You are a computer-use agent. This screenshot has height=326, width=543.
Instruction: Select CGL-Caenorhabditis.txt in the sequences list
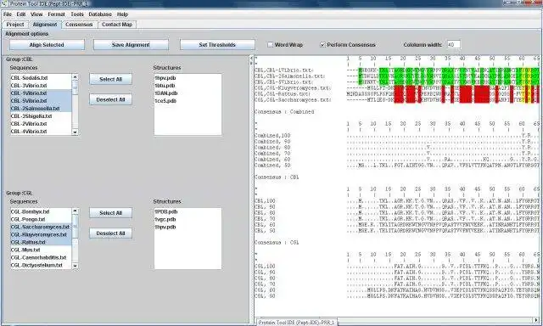[x=41, y=257]
